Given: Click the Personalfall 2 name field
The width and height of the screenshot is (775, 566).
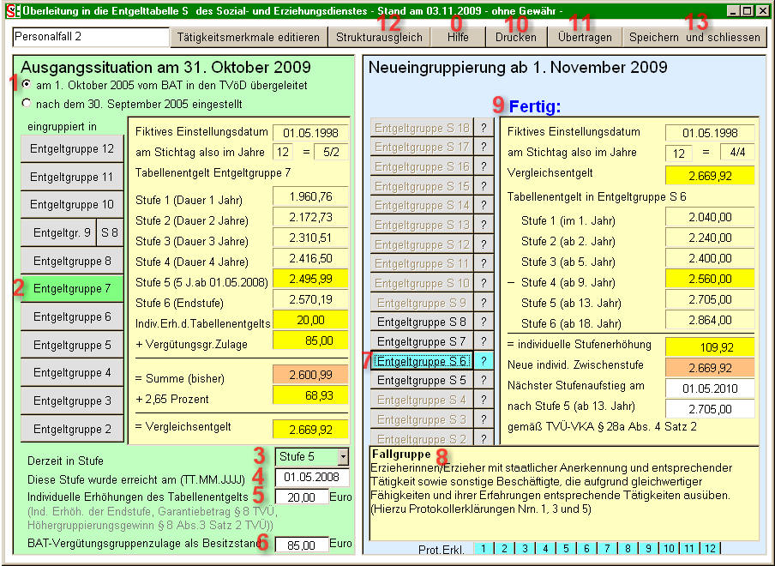Looking at the screenshot, I should coord(90,38).
